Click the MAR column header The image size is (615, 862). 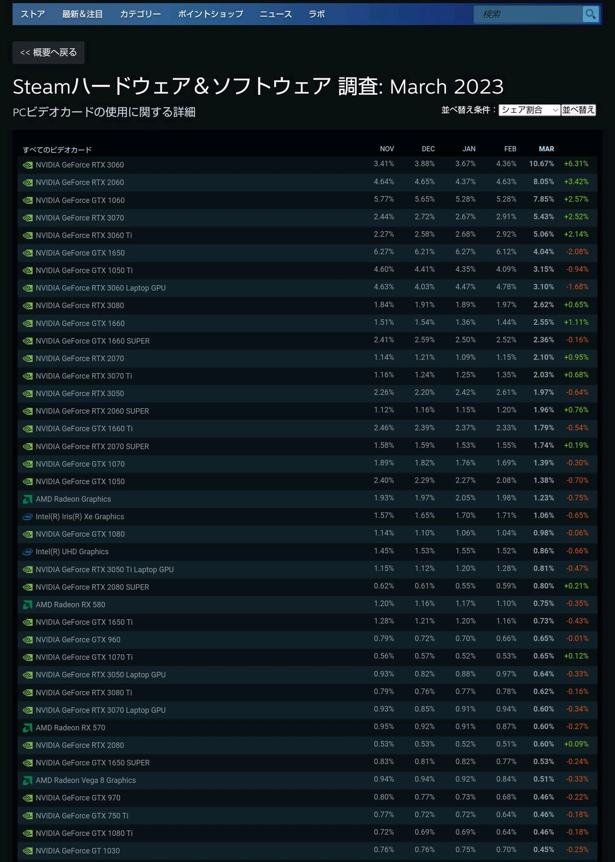tap(546, 149)
